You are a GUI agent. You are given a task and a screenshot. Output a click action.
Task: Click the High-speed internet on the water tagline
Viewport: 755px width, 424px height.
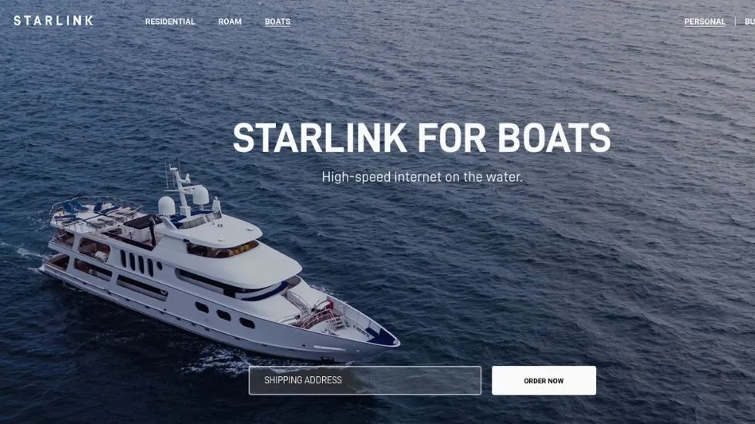pyautogui.click(x=422, y=177)
